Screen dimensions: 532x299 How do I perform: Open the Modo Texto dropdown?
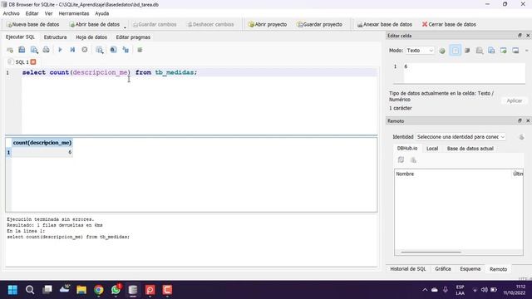tap(420, 51)
